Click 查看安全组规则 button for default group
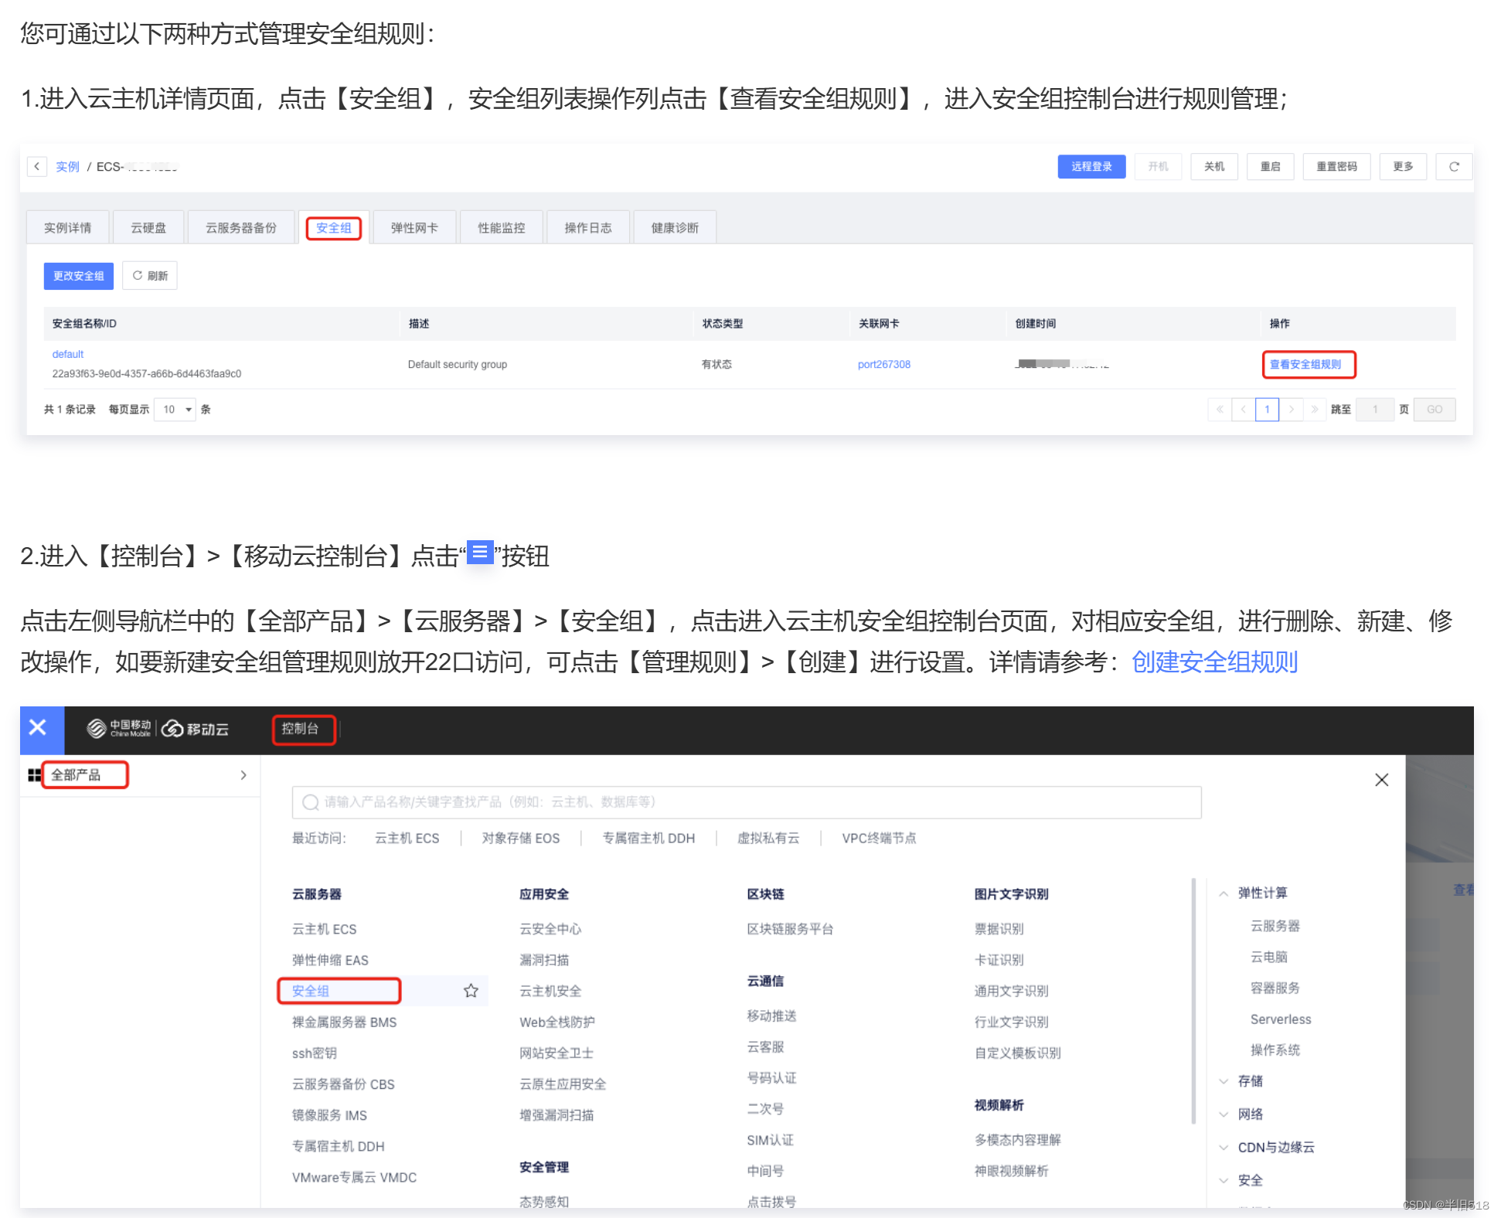The height and width of the screenshot is (1218, 1501). [1309, 364]
